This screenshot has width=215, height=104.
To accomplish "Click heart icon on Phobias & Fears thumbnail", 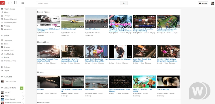I will [58, 47].
